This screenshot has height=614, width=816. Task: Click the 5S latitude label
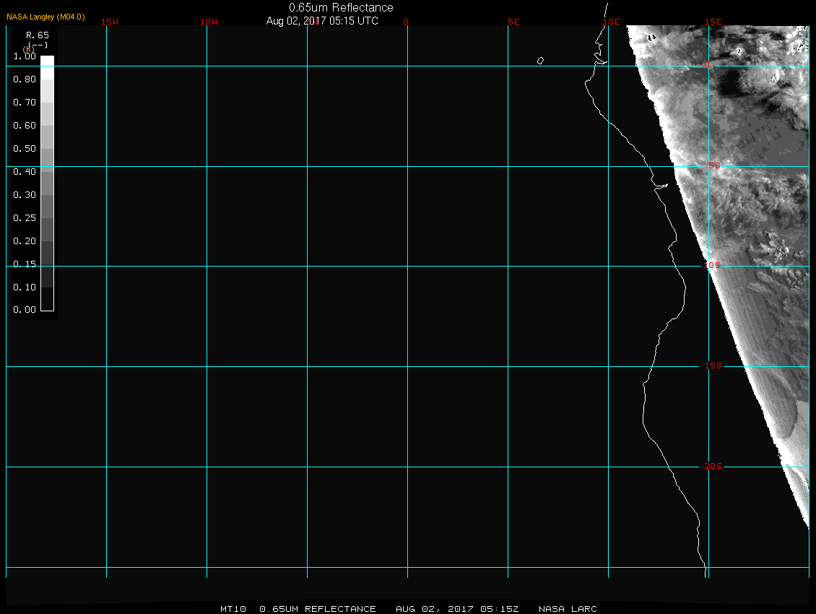click(x=713, y=166)
